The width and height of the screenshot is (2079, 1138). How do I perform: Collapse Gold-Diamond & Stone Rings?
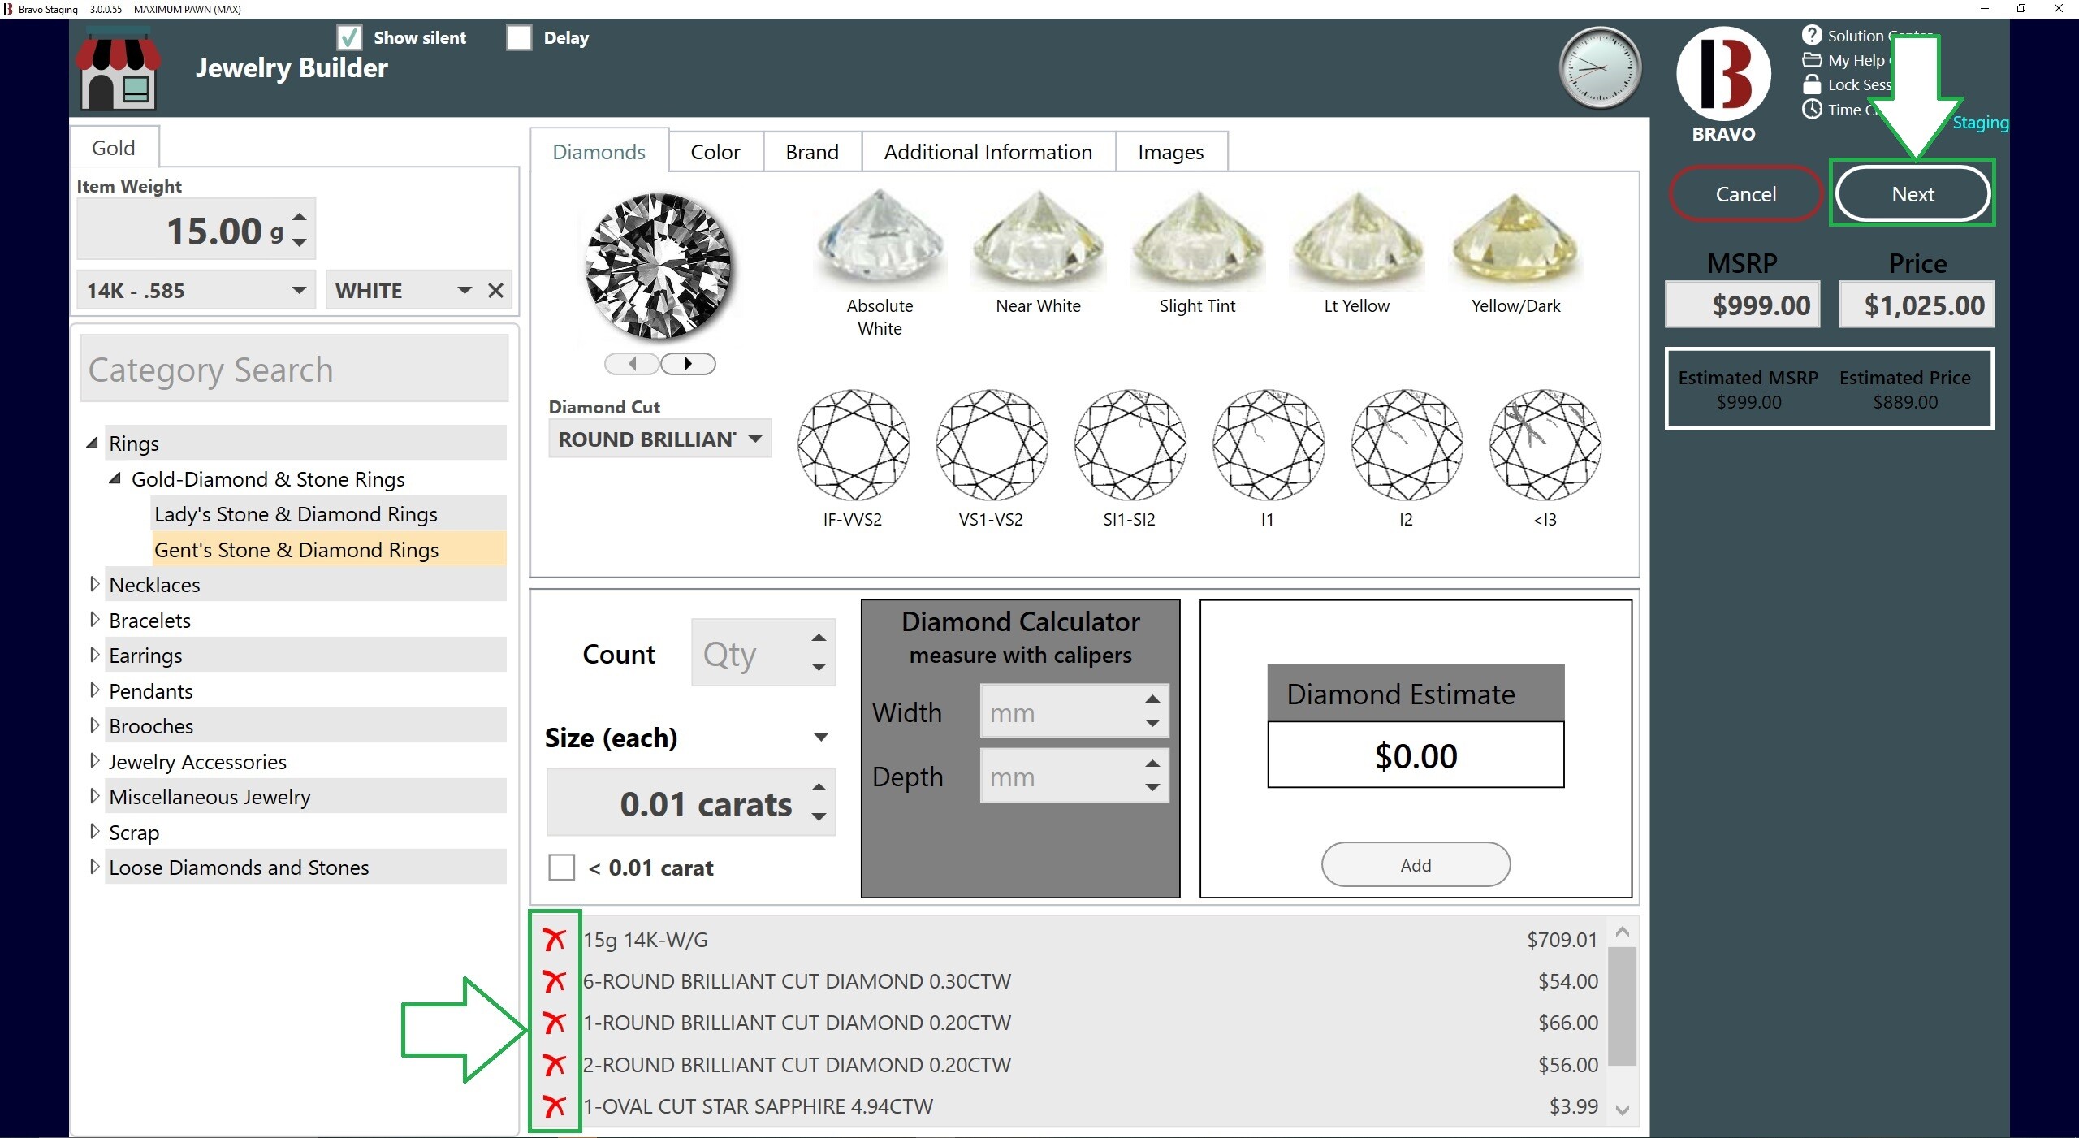click(115, 479)
